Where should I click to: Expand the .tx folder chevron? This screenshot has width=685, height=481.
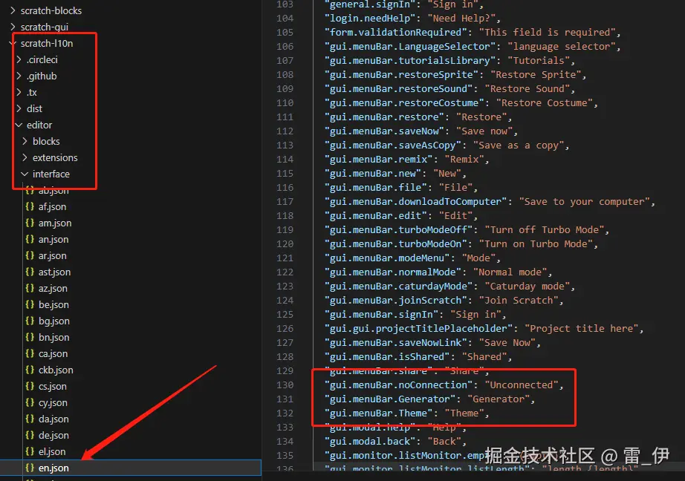[19, 92]
